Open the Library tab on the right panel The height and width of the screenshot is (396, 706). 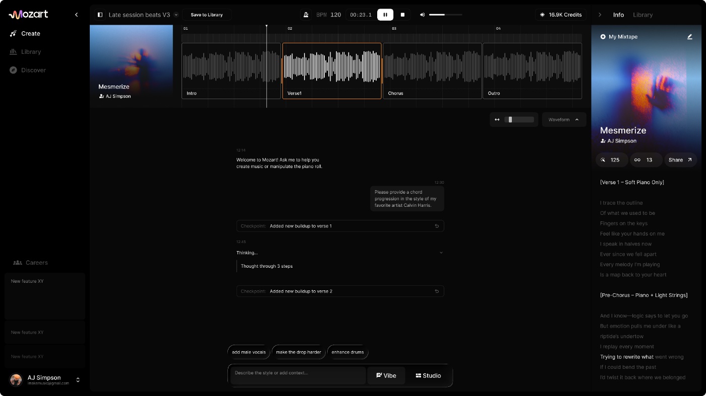point(643,15)
